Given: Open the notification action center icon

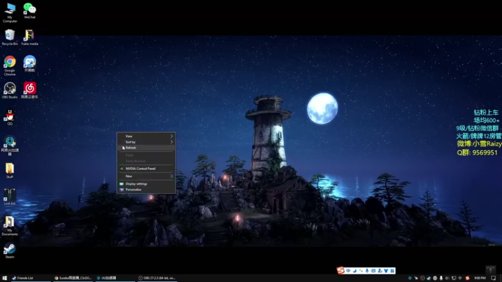Looking at the screenshot, I should 493,278.
